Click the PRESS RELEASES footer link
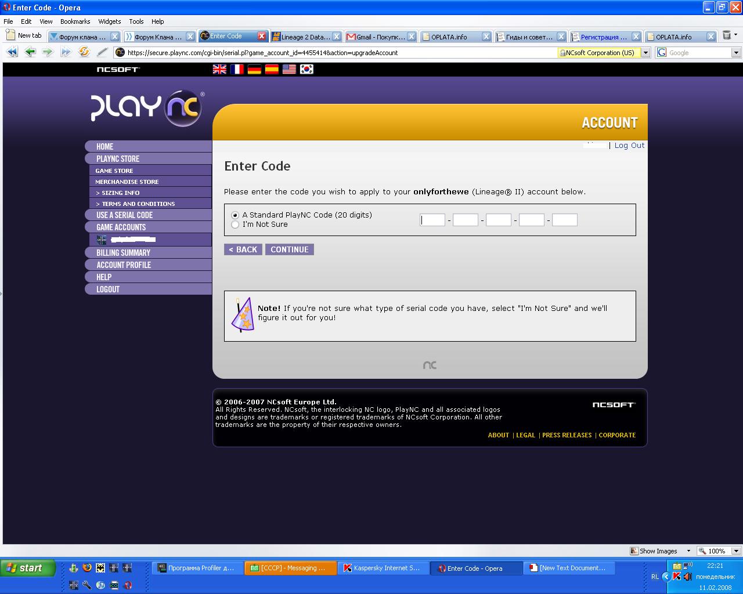The height and width of the screenshot is (594, 743). click(567, 435)
